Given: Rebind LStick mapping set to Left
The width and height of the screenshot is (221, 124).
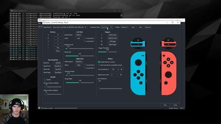Looking at the screenshot, I should 78,38.
